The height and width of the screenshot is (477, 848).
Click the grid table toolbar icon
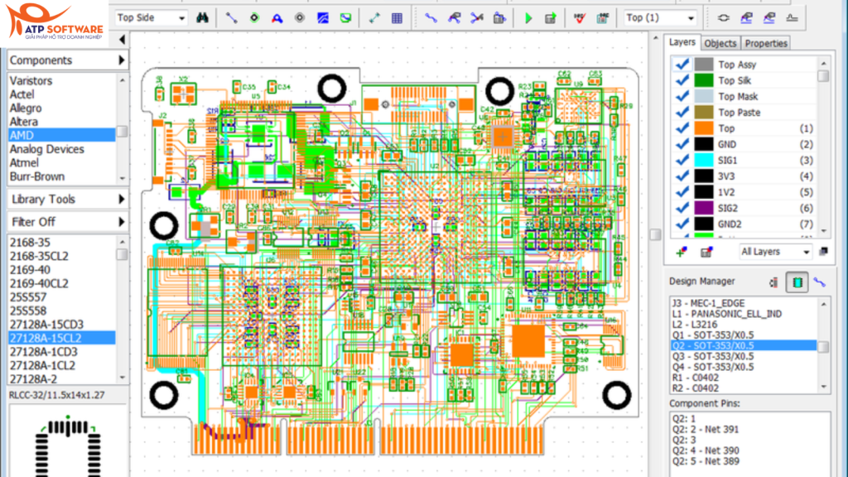point(397,17)
